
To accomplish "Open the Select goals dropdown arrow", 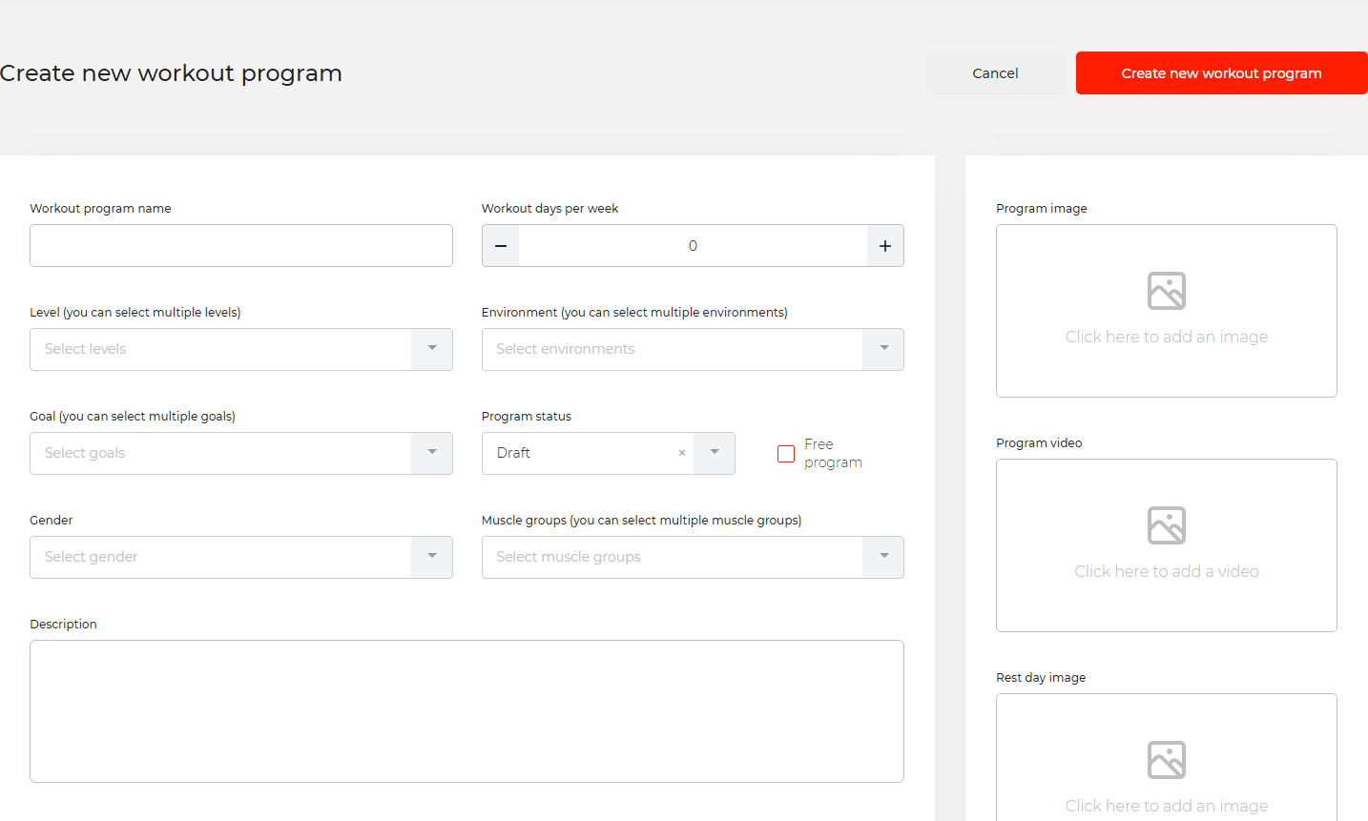I will coord(432,453).
